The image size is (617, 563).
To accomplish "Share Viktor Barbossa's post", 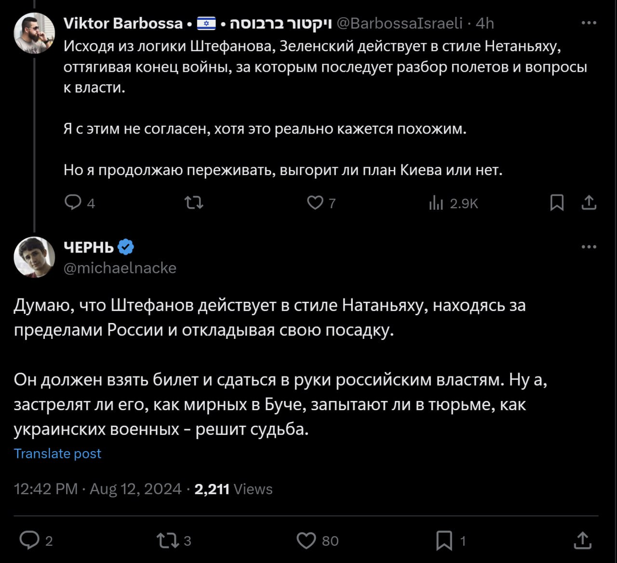I will click(x=589, y=203).
